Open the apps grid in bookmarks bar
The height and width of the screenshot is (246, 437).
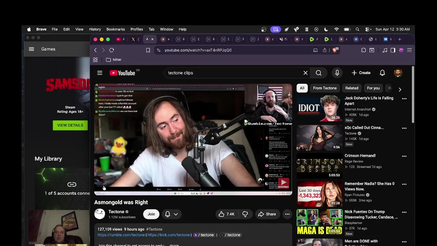pos(95,60)
